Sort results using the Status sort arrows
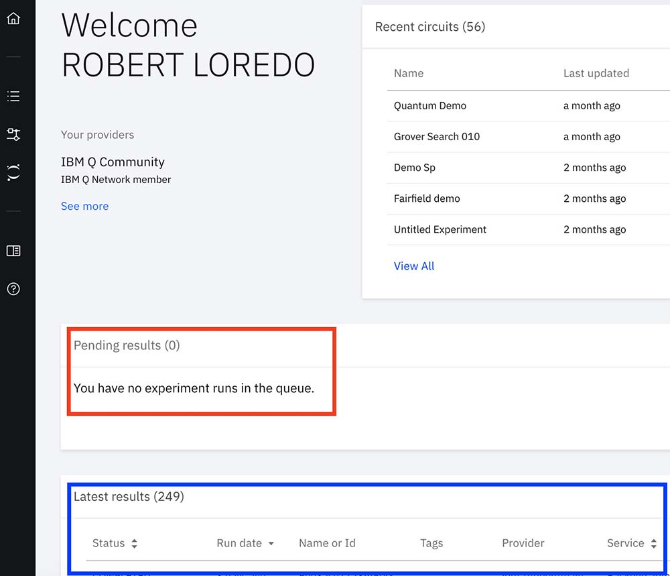This screenshot has height=576, width=670. tap(134, 544)
